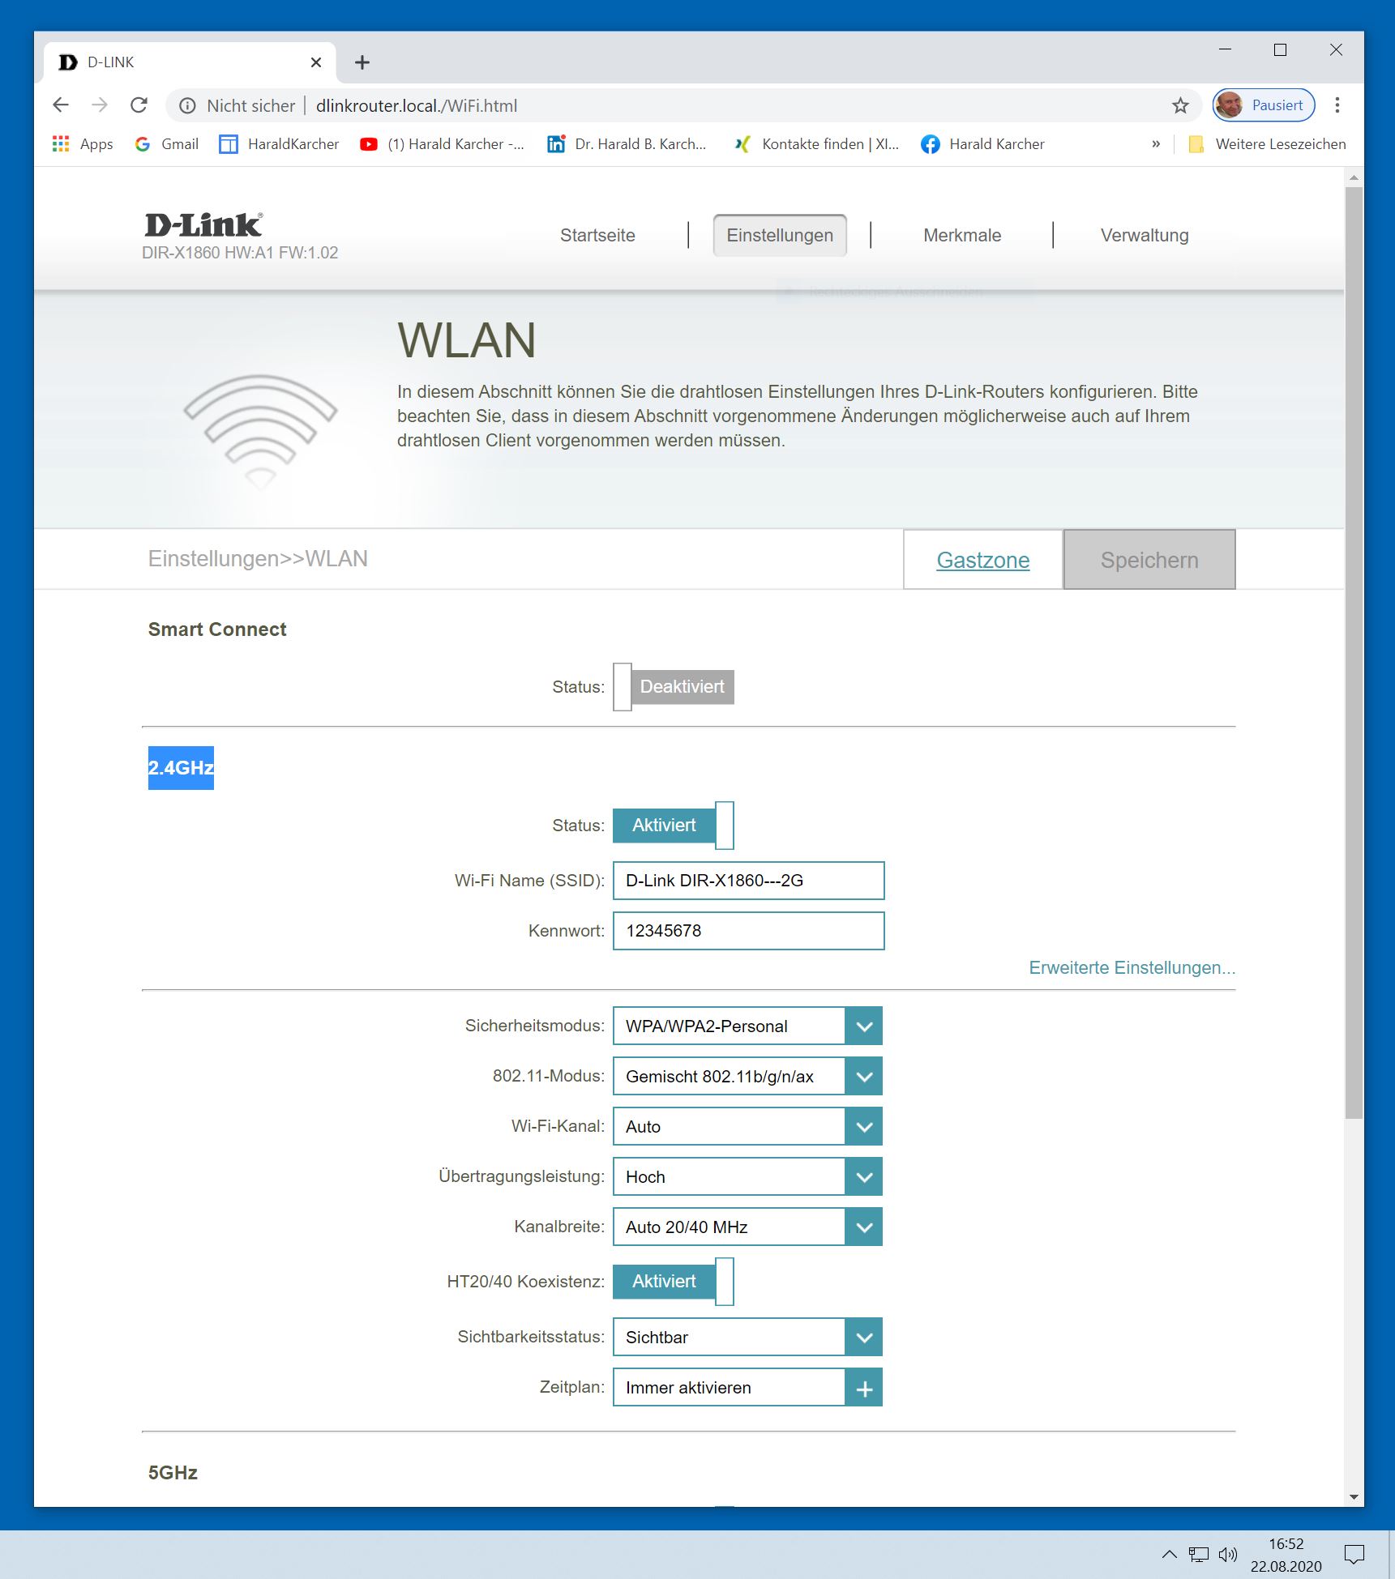Open the Startseite menu
Screen dimensions: 1395x1579
pos(597,236)
